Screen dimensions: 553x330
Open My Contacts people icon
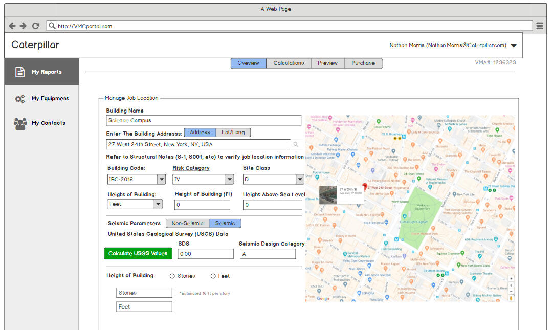[20, 123]
